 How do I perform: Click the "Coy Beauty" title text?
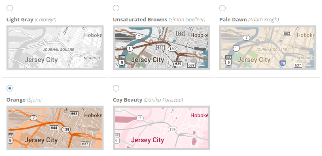click(x=127, y=100)
